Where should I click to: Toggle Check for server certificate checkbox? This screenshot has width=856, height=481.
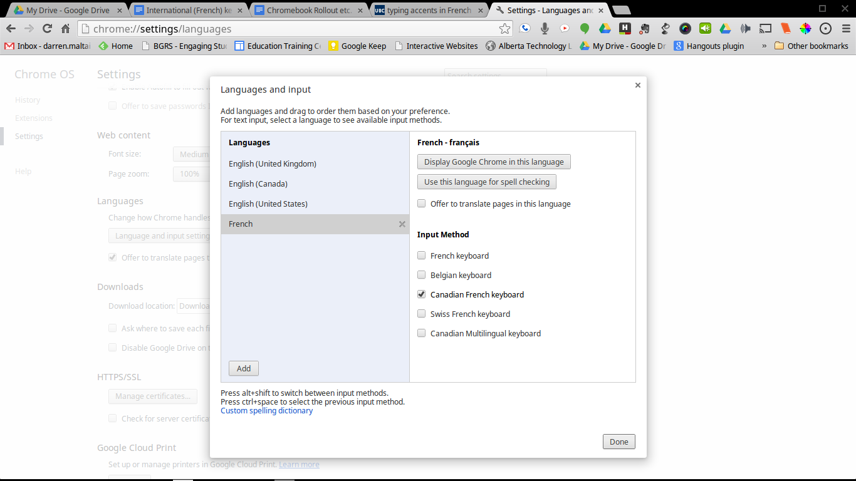[113, 418]
